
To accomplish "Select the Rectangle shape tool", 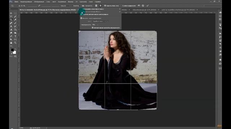I will [x=15, y=39].
